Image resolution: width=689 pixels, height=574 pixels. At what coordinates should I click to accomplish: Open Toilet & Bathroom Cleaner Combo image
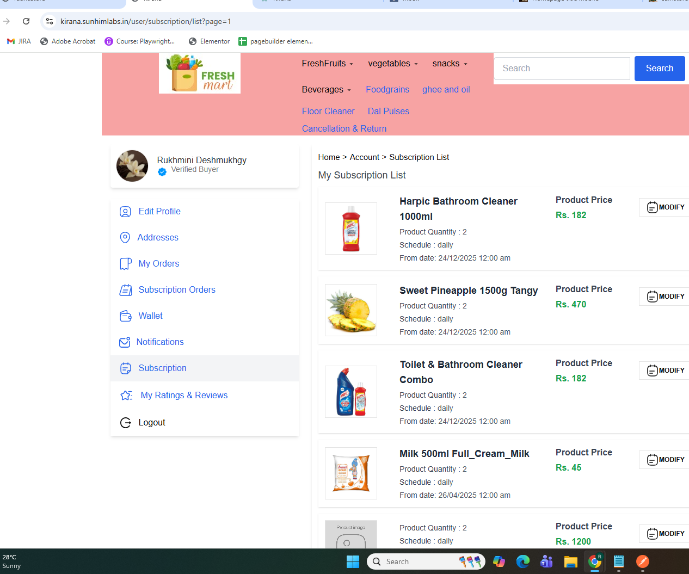(351, 392)
